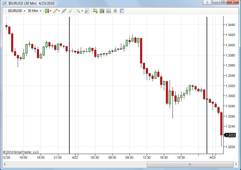Screen dimensions: 241x170
Task: Click the 1.3223 current price marker
Action: [230, 135]
